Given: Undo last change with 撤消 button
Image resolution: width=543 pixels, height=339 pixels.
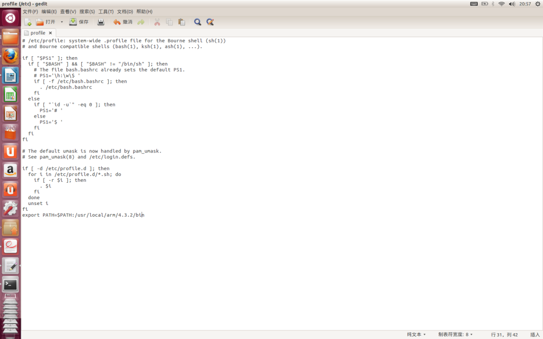Looking at the screenshot, I should (123, 22).
